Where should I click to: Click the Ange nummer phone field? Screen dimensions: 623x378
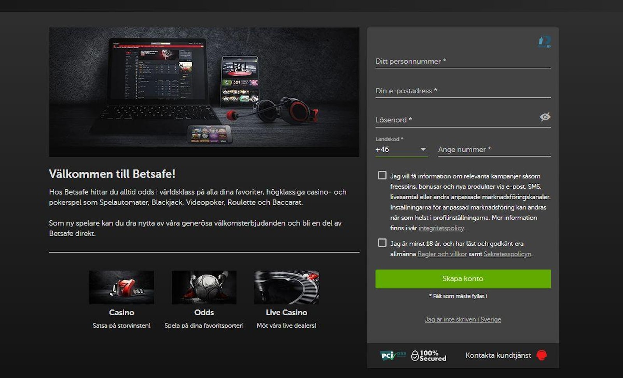tap(494, 149)
